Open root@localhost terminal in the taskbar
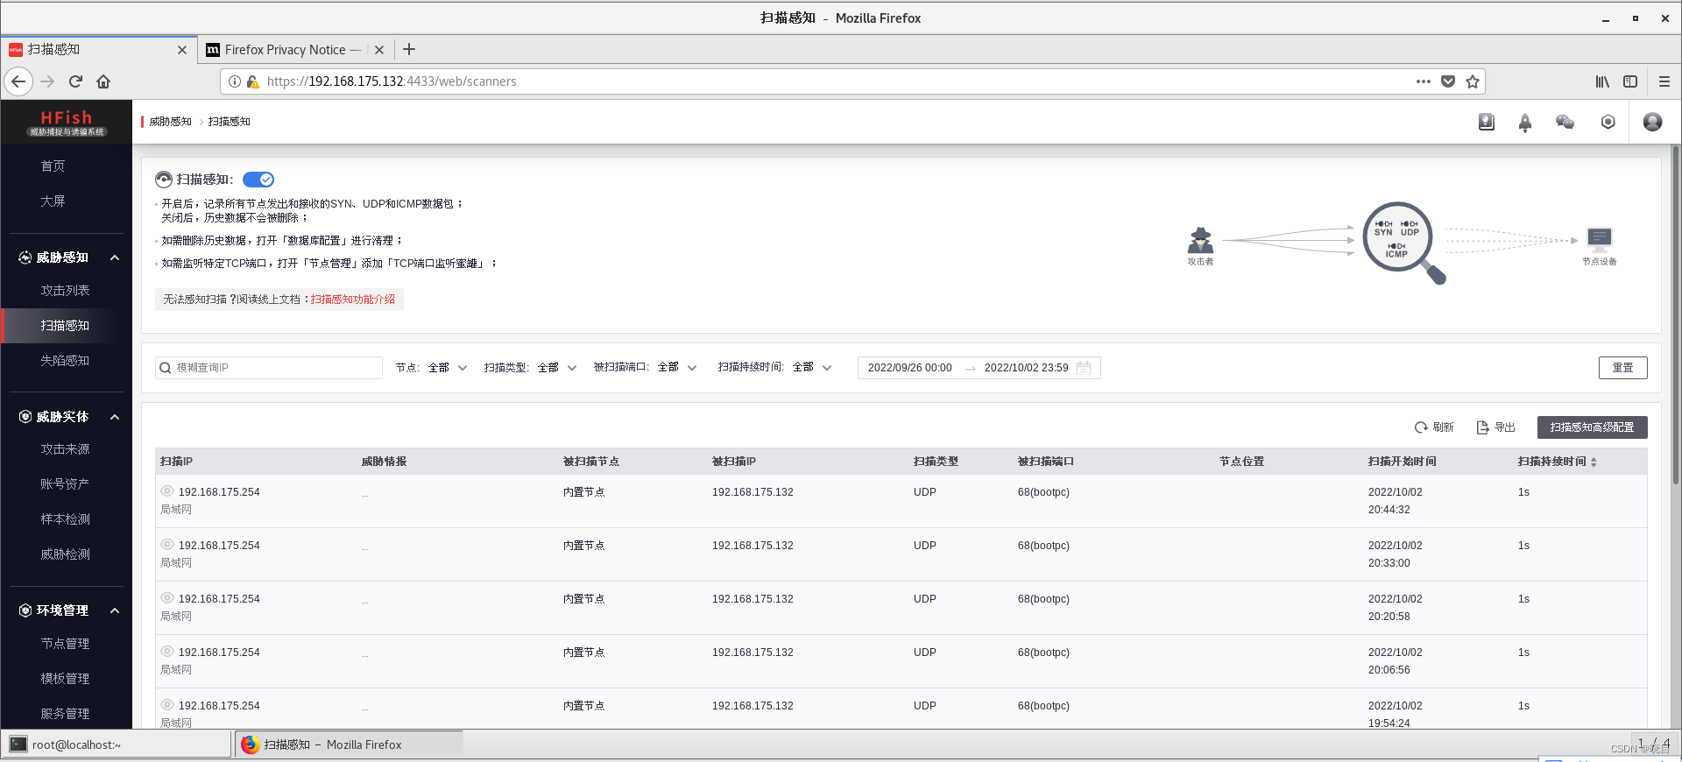This screenshot has width=1682, height=762. pyautogui.click(x=116, y=744)
